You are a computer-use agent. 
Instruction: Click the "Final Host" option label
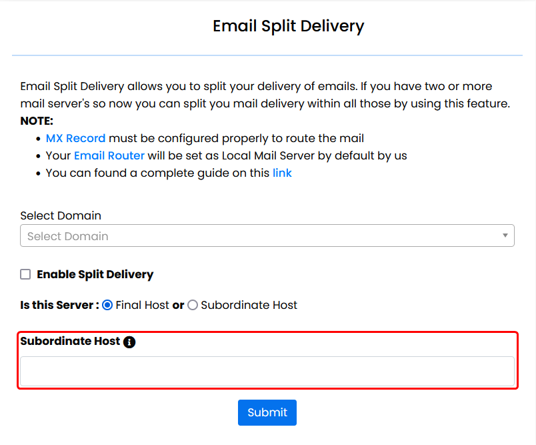[x=142, y=305]
